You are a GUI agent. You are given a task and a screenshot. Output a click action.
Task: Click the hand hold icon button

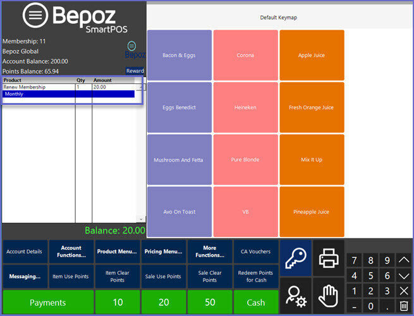(x=329, y=296)
